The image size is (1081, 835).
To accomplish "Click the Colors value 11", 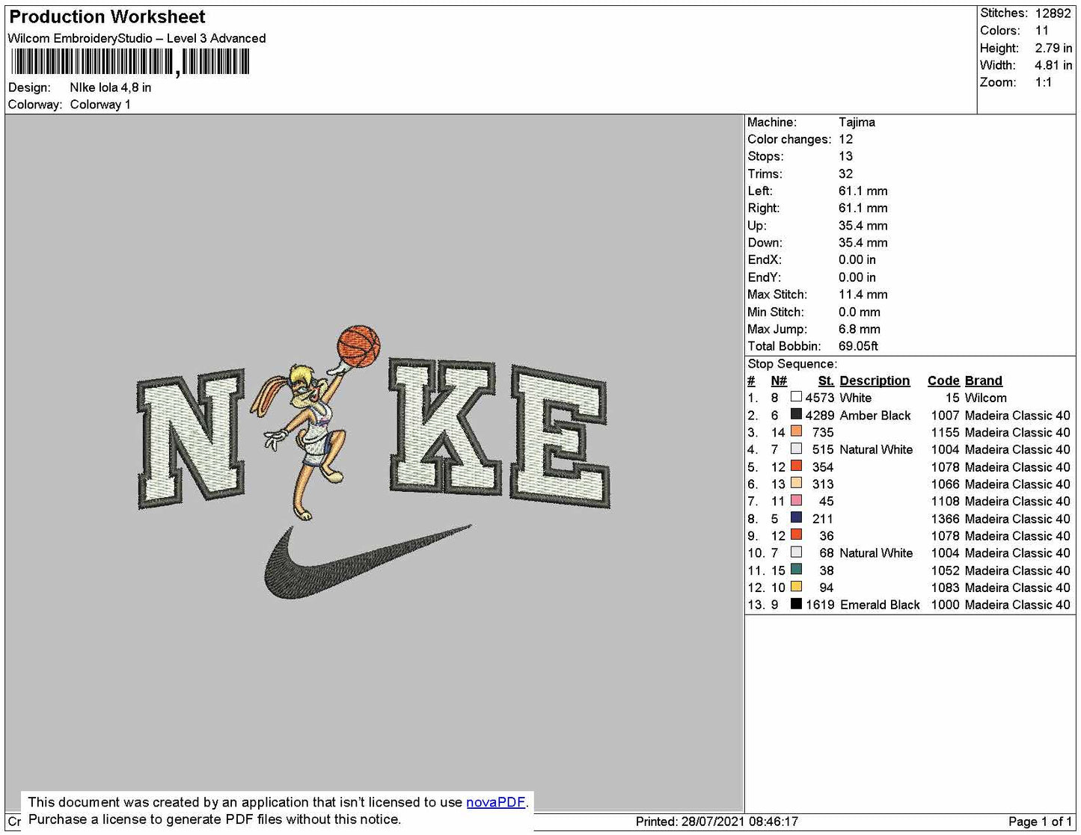I will point(1042,31).
